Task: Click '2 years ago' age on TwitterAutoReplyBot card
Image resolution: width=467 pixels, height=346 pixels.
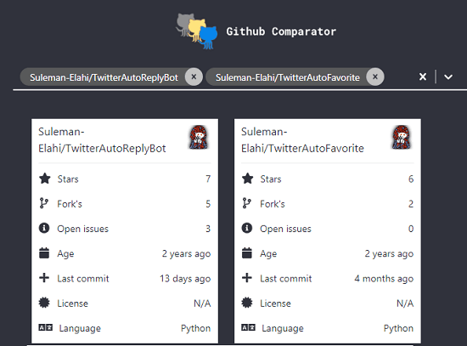Action: (x=187, y=254)
